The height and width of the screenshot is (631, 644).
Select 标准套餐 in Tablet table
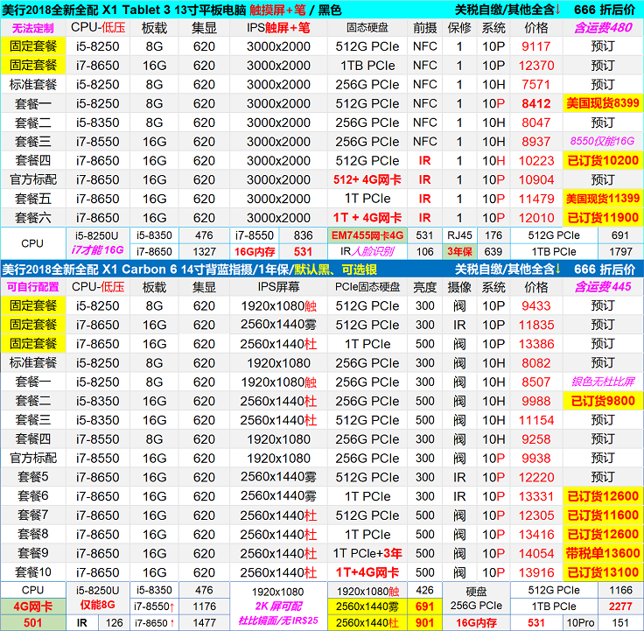coord(33,85)
